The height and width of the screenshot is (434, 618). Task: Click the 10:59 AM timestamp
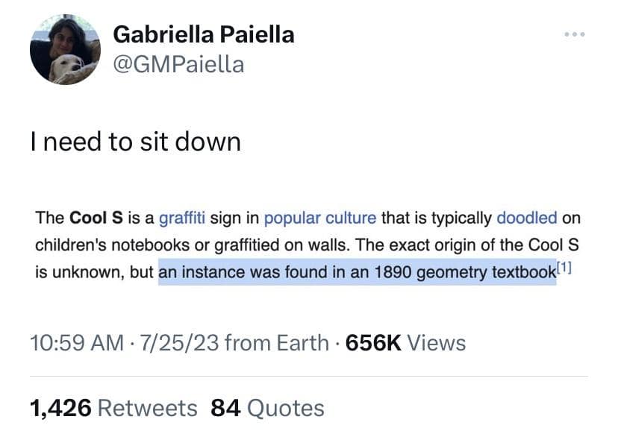[x=76, y=343]
